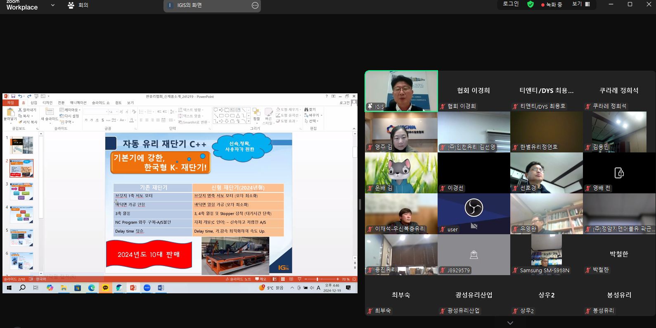Switch to the Meeting (회의) tab
The height and width of the screenshot is (328, 656).
pos(78,5)
